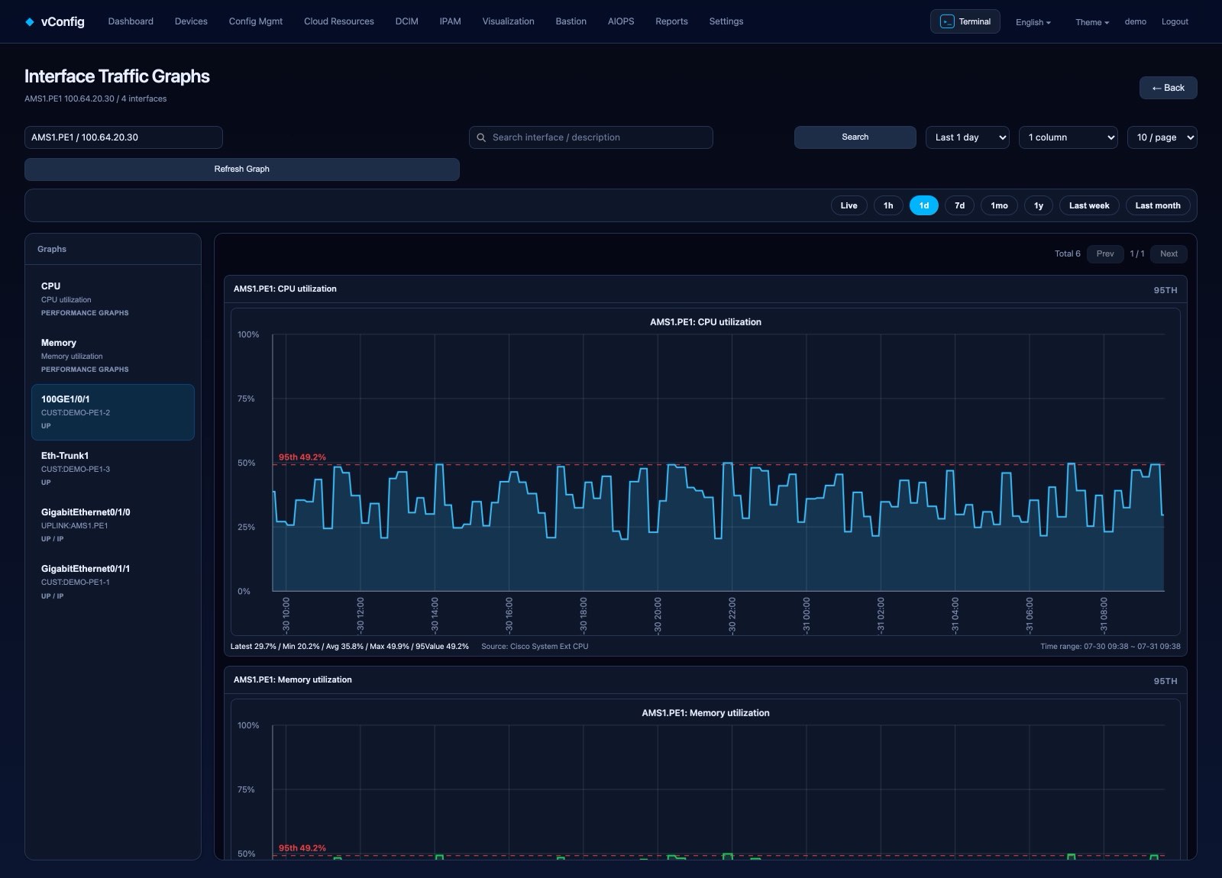
Task: Go to IPAM section
Action: pyautogui.click(x=450, y=21)
